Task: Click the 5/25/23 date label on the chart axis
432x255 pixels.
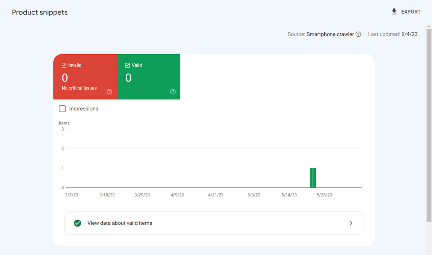Action: (324, 195)
